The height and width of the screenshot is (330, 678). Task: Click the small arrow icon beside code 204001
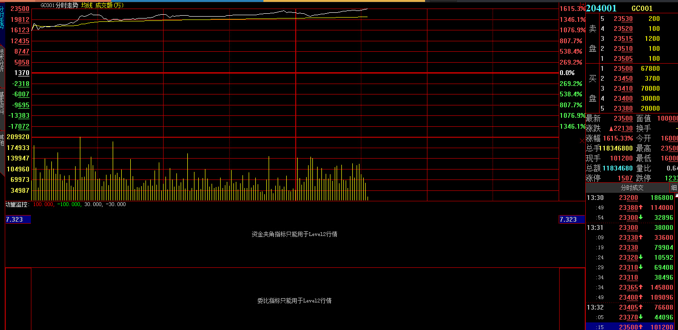583,4
